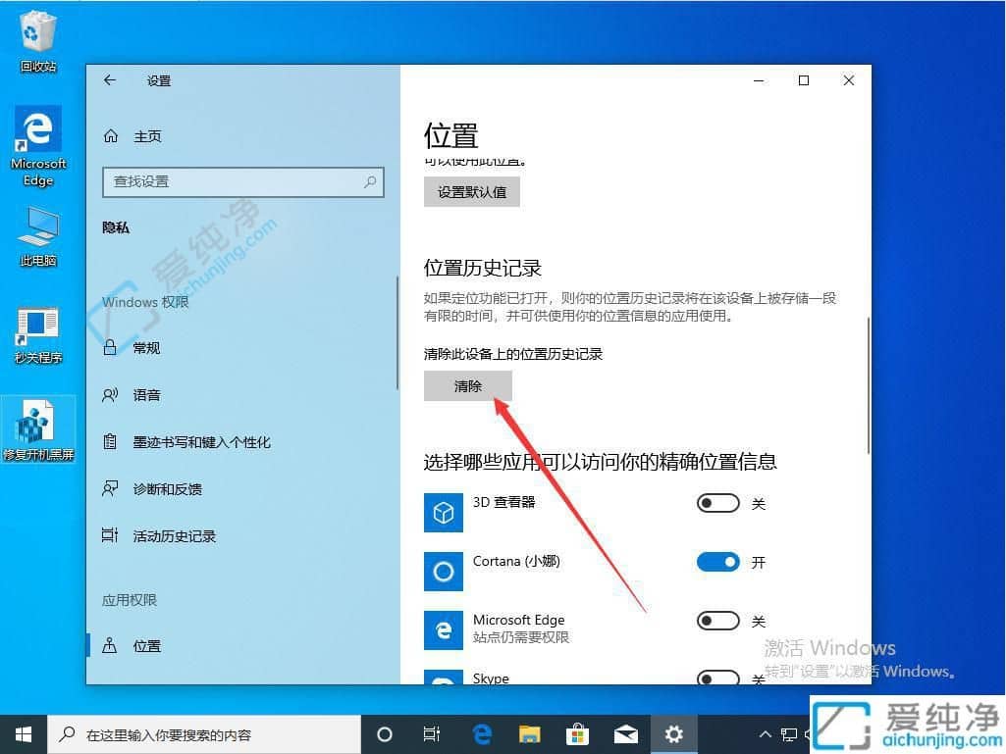Image resolution: width=1006 pixels, height=754 pixels.
Task: Click the Microsoft Edge app icon in list
Action: 444,630
